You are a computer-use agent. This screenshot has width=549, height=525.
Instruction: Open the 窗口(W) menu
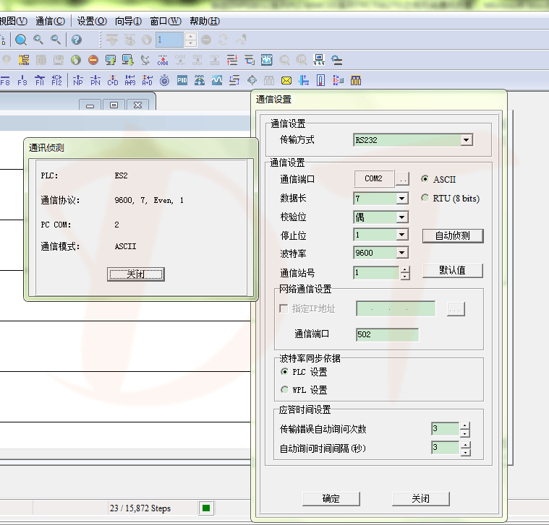166,22
